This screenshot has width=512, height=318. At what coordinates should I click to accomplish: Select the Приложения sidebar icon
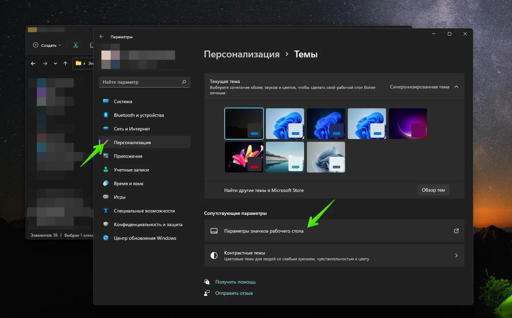106,156
